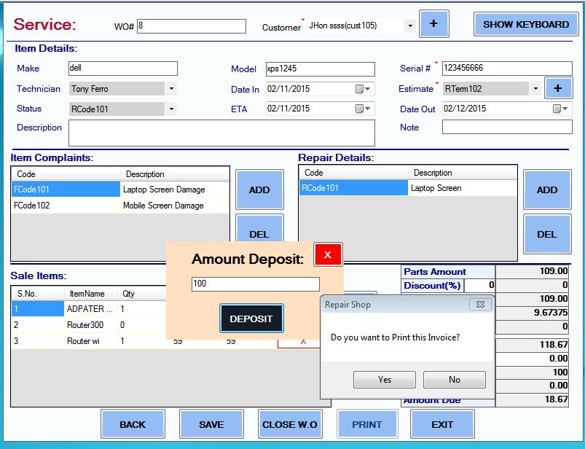Viewport: 585px width, 449px height.
Task: Click the DEPOSIT button
Action: (x=251, y=319)
